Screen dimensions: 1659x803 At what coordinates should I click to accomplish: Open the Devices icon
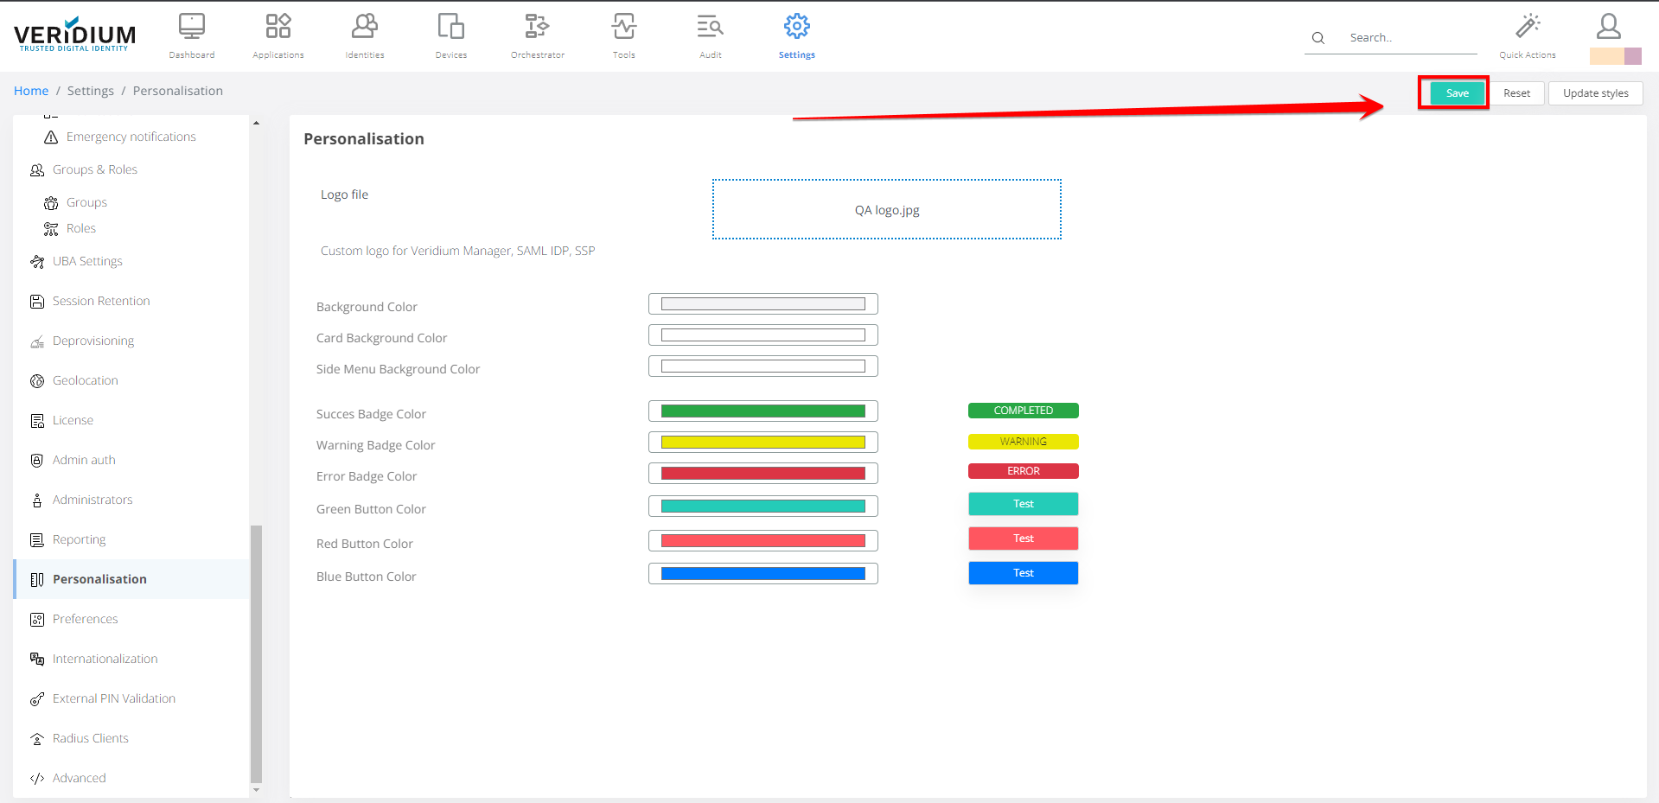[x=450, y=28]
